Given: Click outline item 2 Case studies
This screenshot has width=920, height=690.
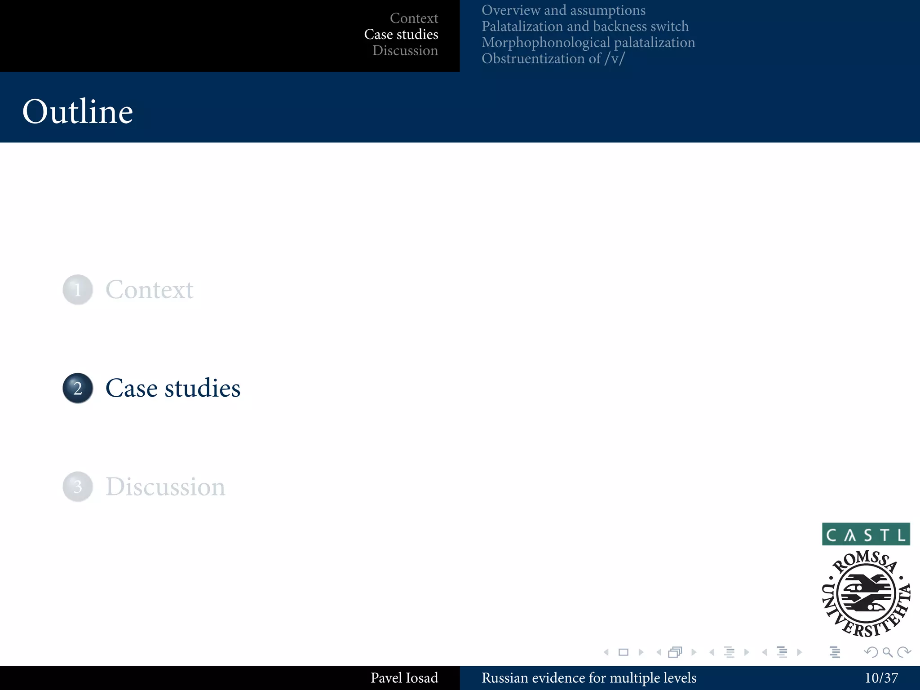Looking at the screenshot, I should pyautogui.click(x=172, y=388).
